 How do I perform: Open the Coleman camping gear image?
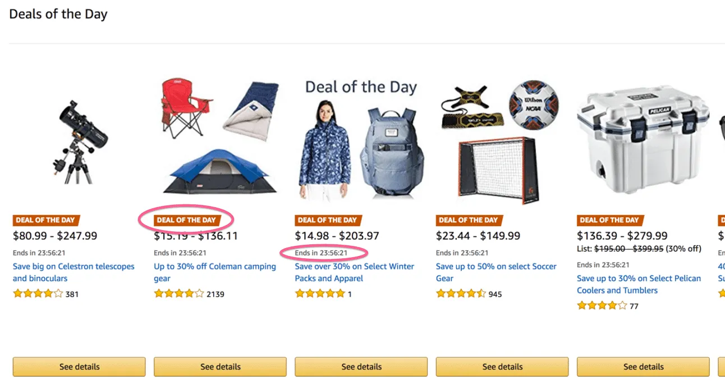[220, 136]
